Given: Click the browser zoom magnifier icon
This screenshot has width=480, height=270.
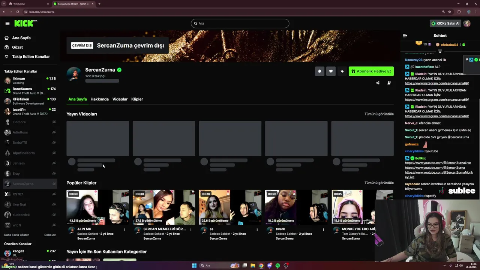Looking at the screenshot, I should [443, 12].
